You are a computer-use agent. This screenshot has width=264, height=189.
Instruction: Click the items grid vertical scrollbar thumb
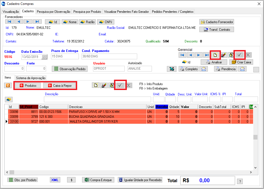click(255, 137)
